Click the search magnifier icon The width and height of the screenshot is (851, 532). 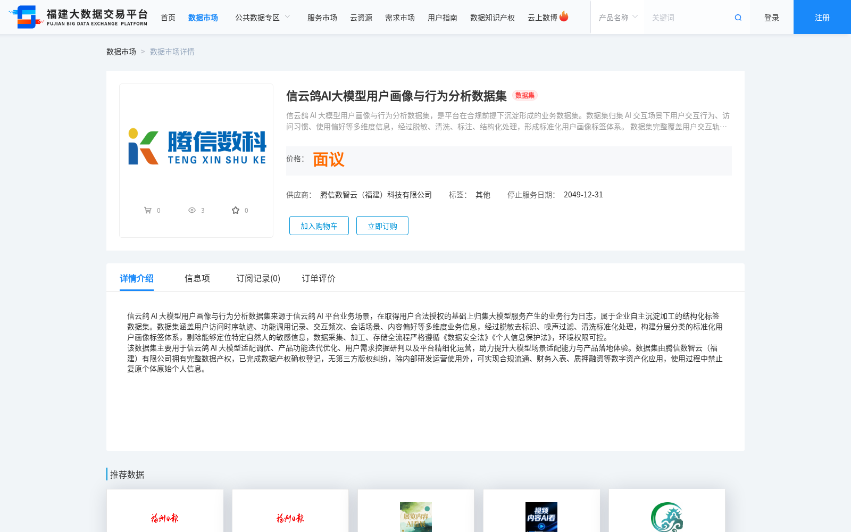pos(738,18)
